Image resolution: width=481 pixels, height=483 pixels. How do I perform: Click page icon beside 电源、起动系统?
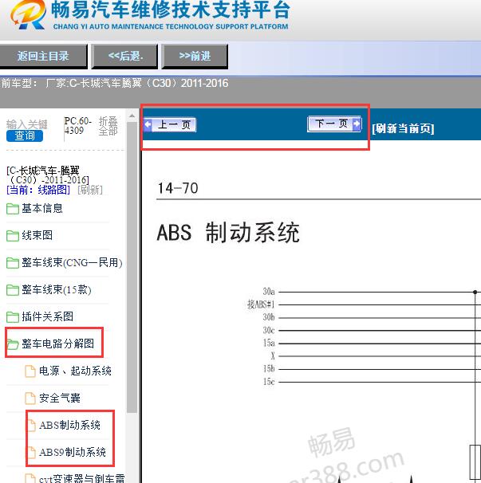[x=30, y=371]
